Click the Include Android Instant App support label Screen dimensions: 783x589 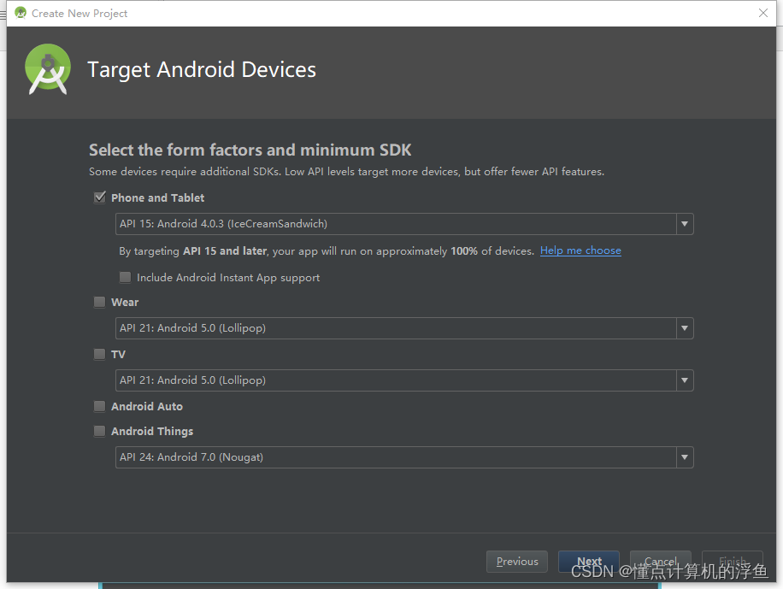pos(228,278)
